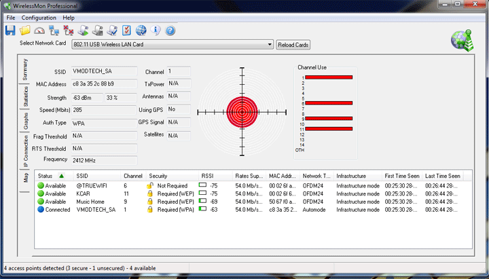Click the MAC Address field c8 3a 35 2c 88 b9
Image resolution: width=489 pixels, height=279 pixels.
coord(104,84)
